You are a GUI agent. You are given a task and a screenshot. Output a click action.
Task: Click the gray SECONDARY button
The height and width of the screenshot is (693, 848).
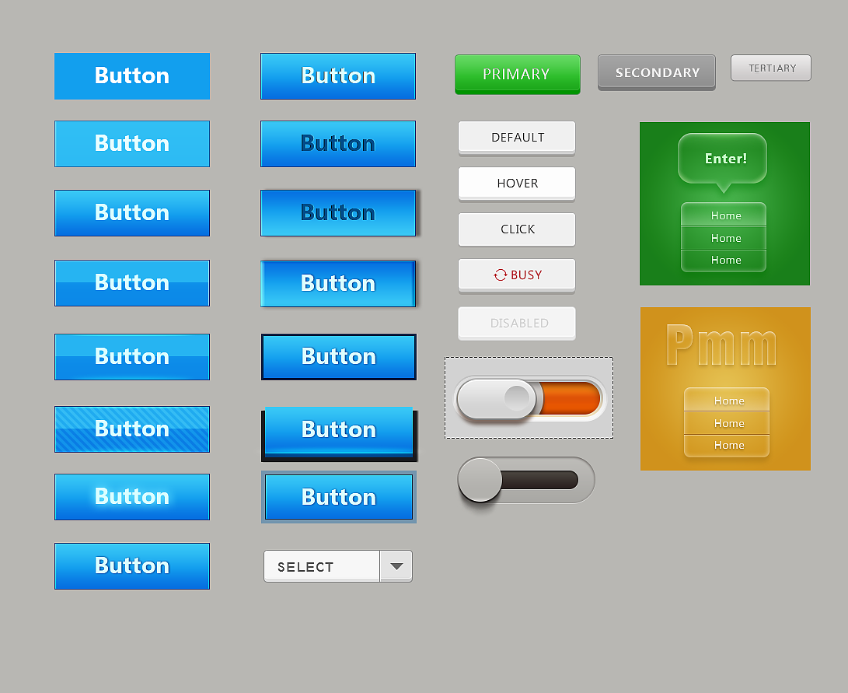[657, 72]
